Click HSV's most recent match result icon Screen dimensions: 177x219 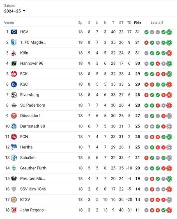169,32
